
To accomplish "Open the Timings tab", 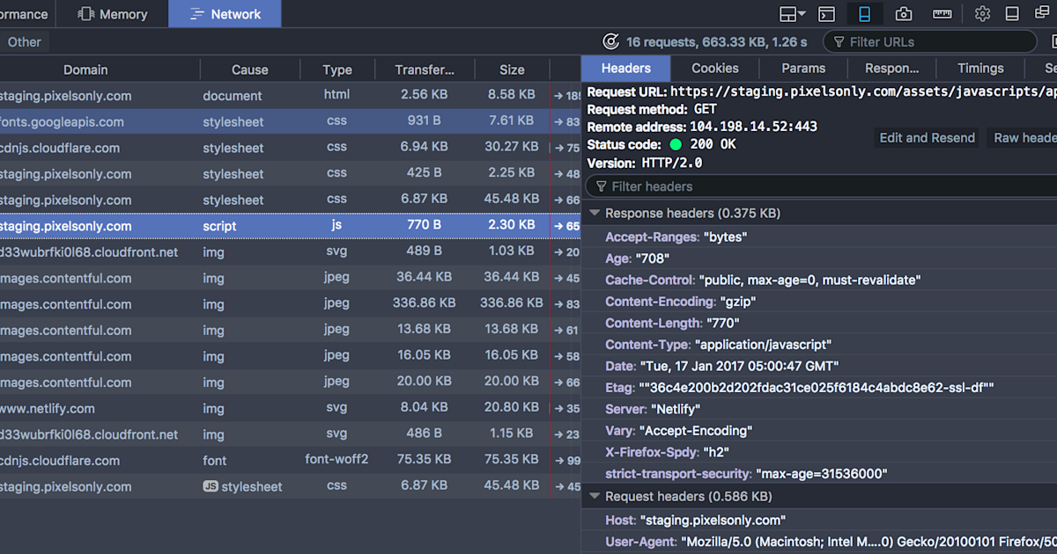I will click(980, 69).
